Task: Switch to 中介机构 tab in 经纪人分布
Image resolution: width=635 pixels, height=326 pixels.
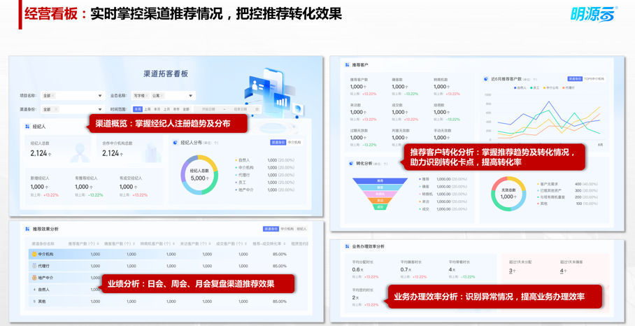Action: click(294, 143)
